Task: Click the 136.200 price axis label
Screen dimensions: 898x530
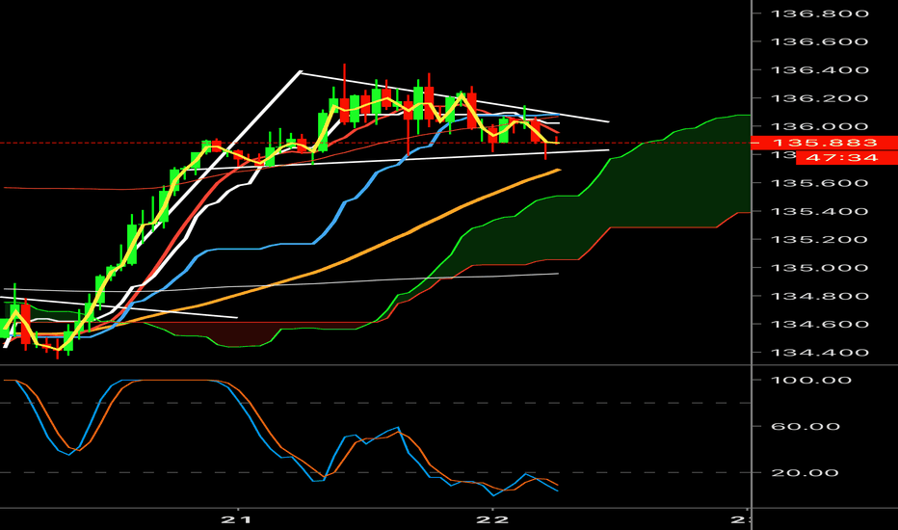Action: pyautogui.click(x=820, y=98)
